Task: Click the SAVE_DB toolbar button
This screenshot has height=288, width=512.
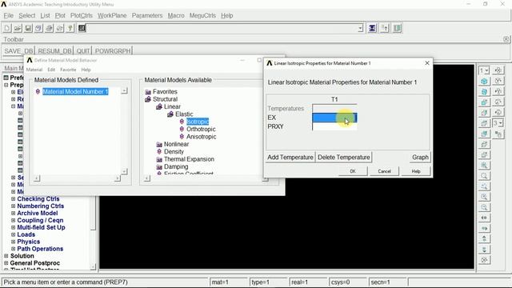Action: (18, 51)
